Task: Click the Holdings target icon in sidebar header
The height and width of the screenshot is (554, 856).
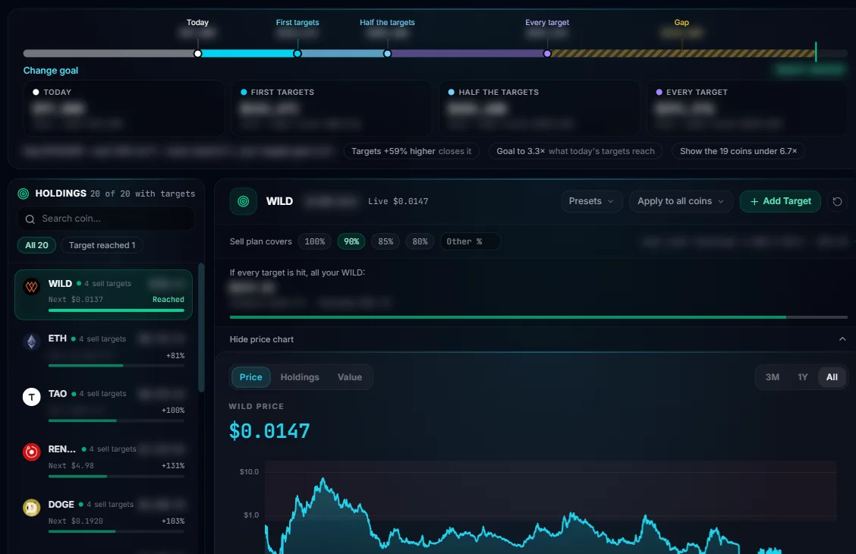Action: click(x=23, y=194)
